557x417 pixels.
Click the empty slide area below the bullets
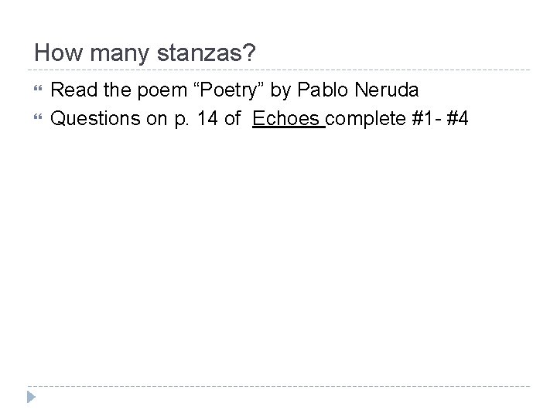pos(278,247)
